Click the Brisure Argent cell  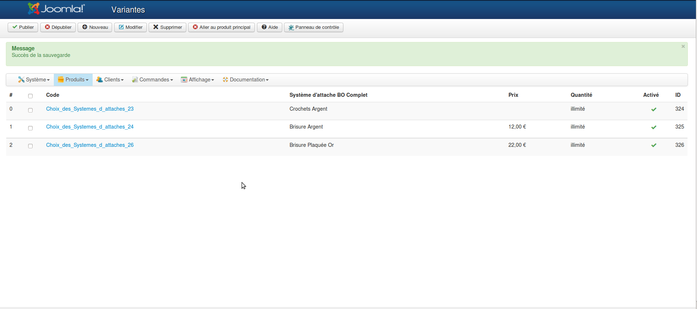coord(306,127)
